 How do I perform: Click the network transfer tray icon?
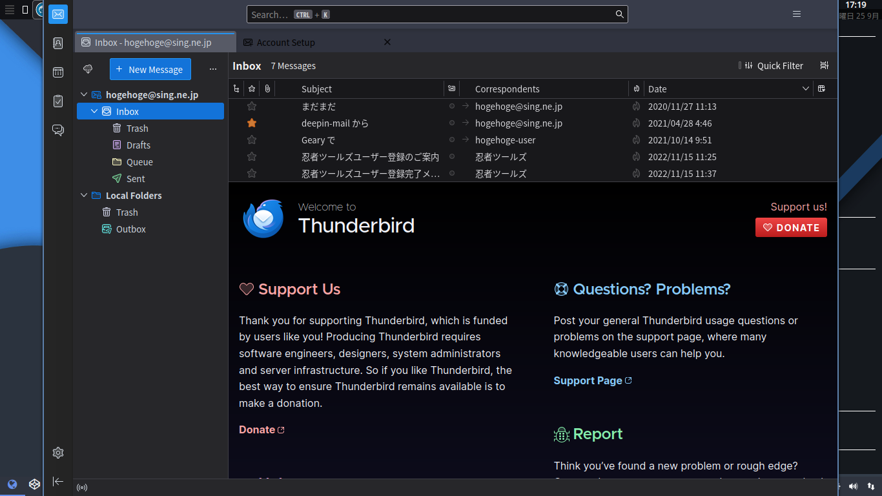(x=871, y=486)
